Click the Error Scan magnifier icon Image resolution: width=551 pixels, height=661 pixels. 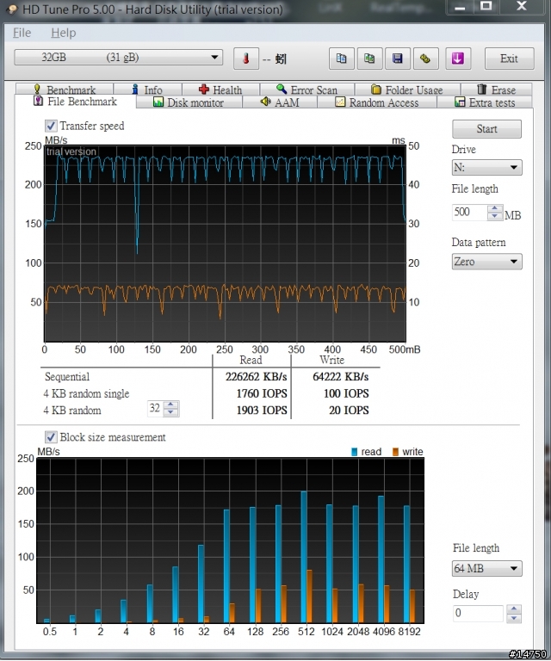(x=282, y=89)
